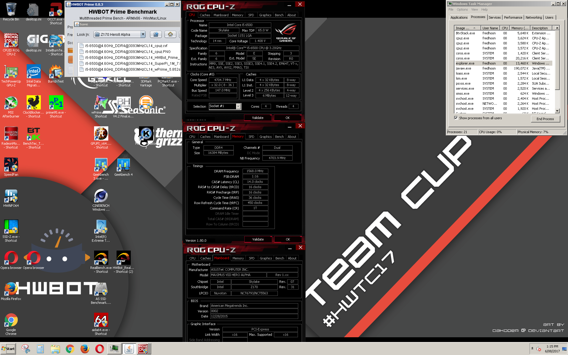The image size is (568, 355).
Task: Sort processes by User Name column
Action: click(490, 28)
